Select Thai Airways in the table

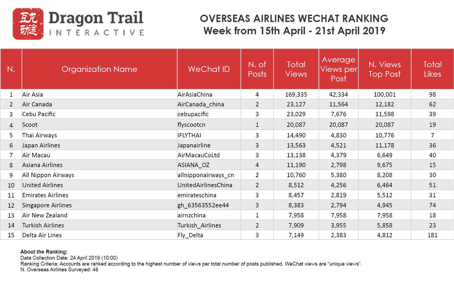point(40,135)
